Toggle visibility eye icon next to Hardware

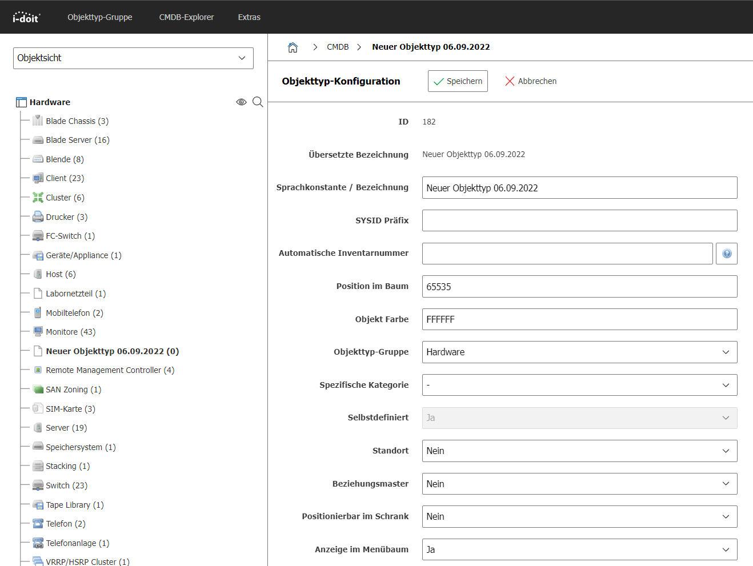(241, 102)
